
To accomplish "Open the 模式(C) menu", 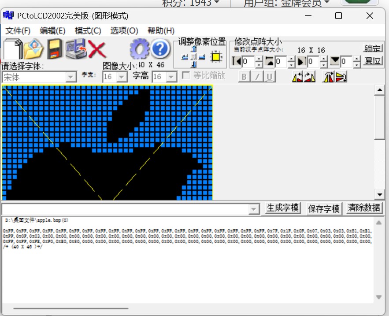I will click(88, 31).
